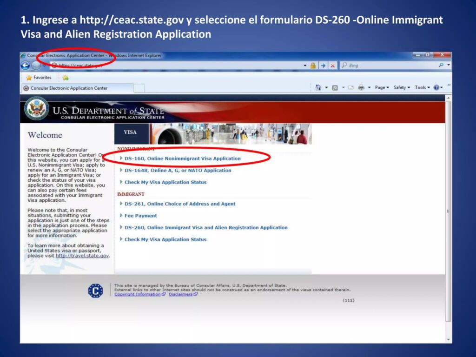Click the Fee Payment link

coord(140,216)
